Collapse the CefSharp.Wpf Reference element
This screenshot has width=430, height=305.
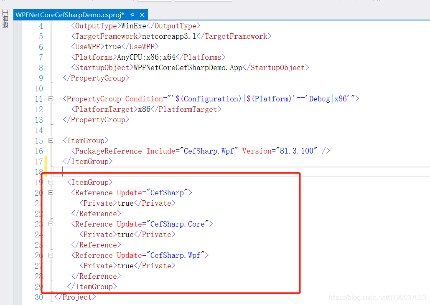point(51,255)
